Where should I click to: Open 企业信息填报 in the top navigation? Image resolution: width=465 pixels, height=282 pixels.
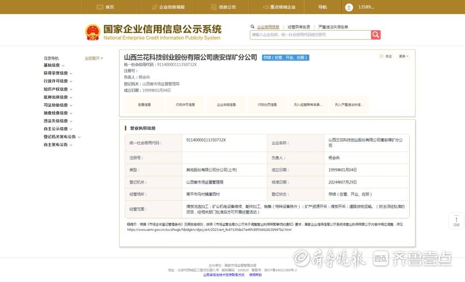(168, 7)
